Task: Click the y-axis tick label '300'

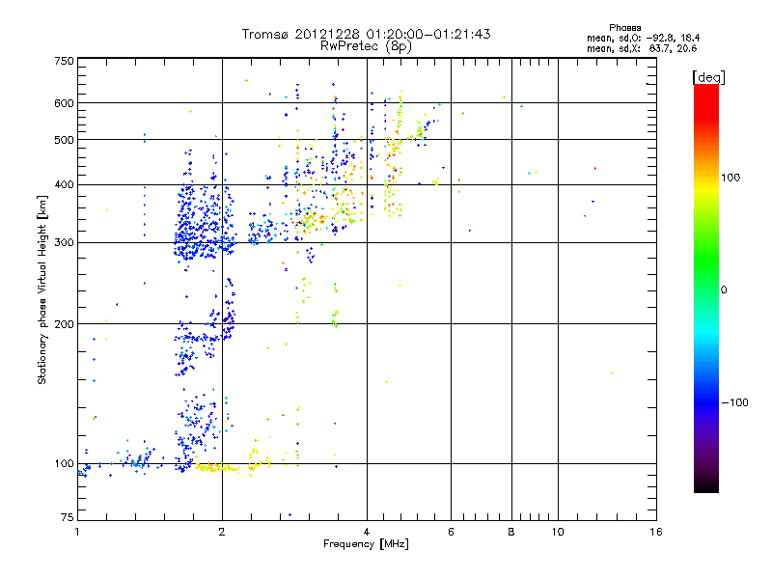Action: pyautogui.click(x=64, y=243)
